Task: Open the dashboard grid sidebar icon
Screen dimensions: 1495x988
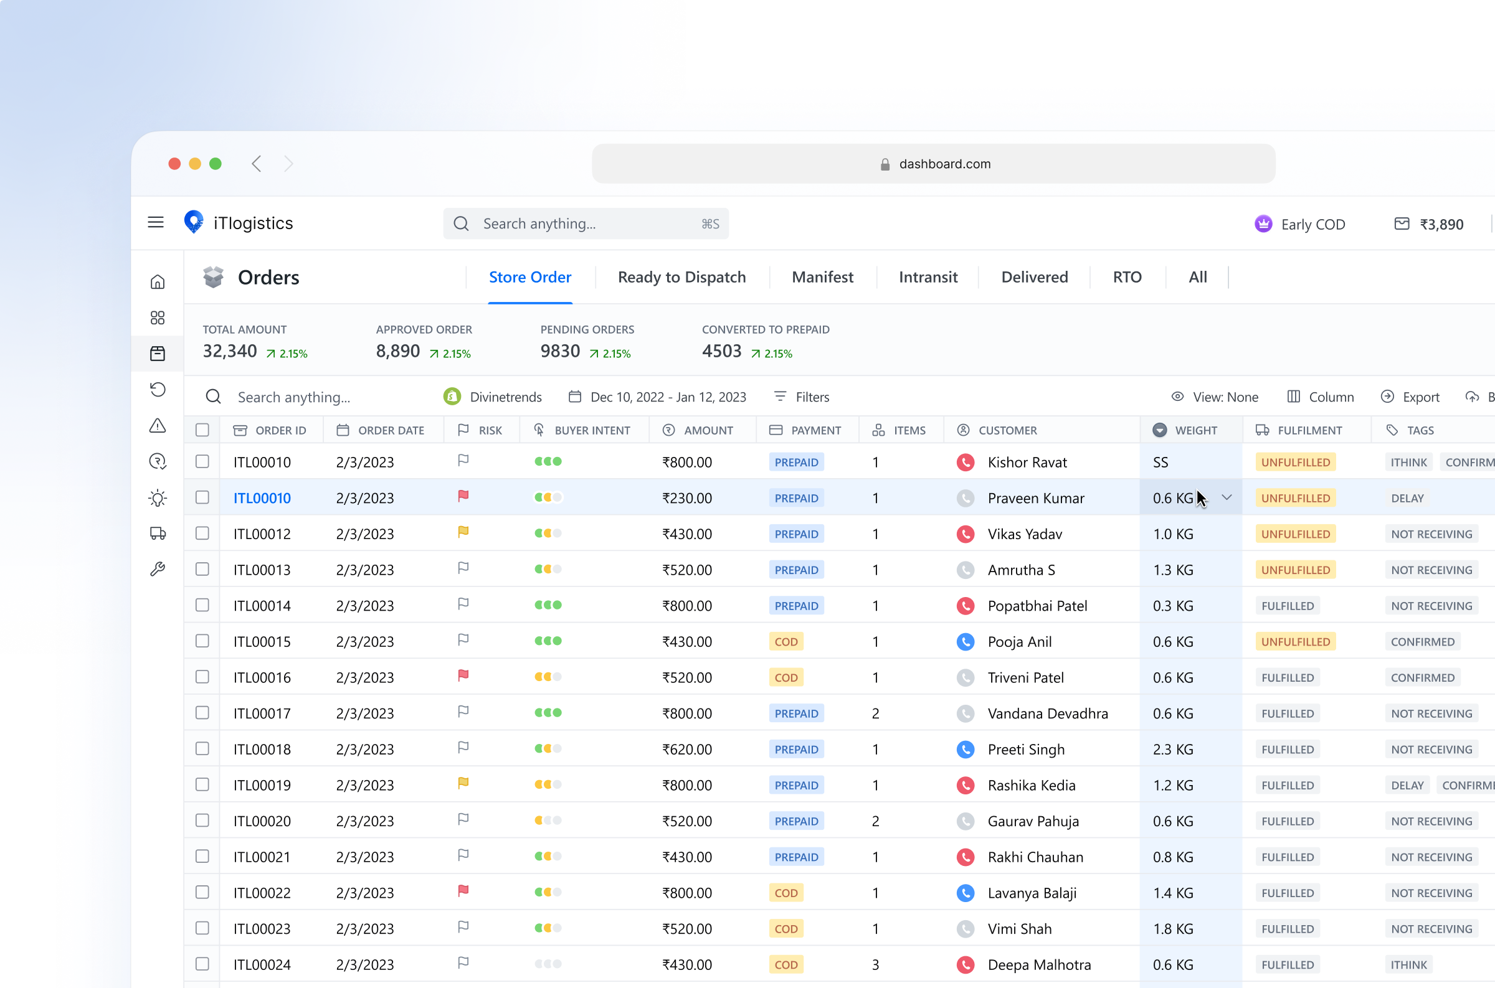Action: click(x=158, y=318)
